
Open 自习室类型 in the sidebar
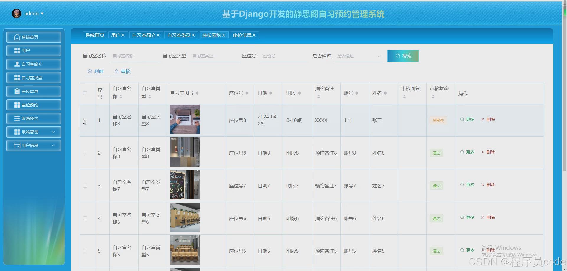coord(34,78)
